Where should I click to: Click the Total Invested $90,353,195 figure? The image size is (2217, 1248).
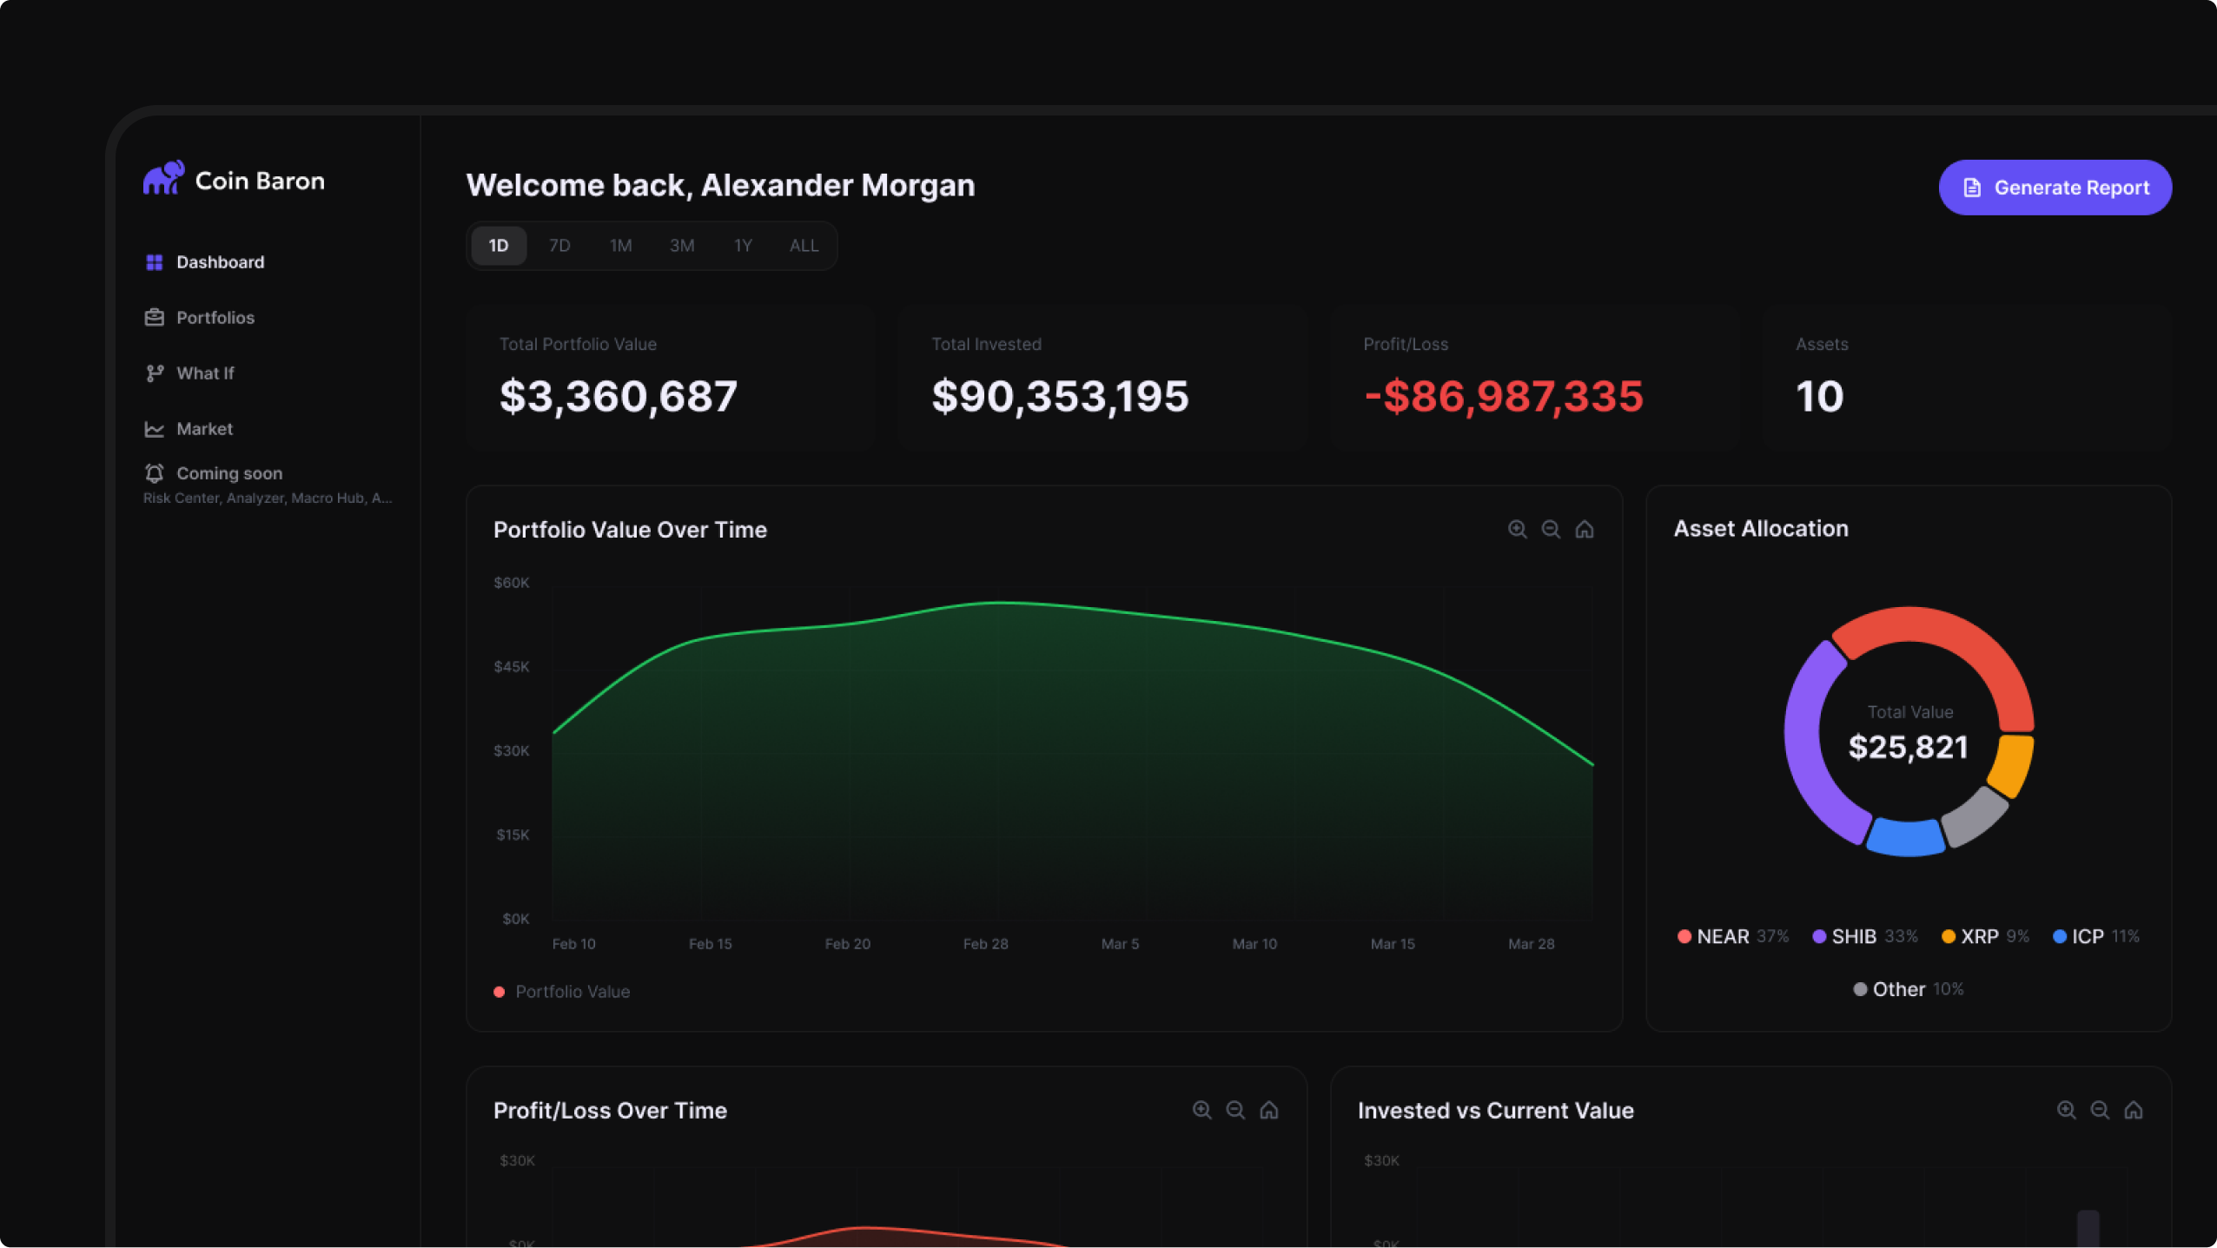1060,398
